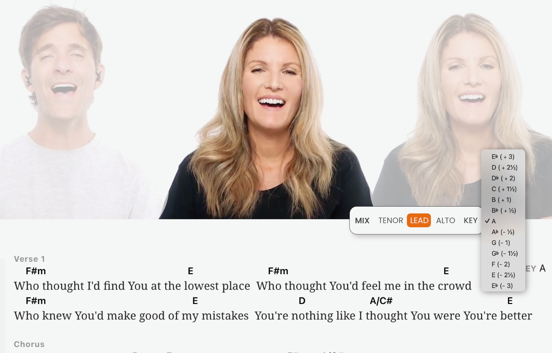The height and width of the screenshot is (353, 552).
Task: Open the KEY dropdown selector
Action: (x=470, y=220)
